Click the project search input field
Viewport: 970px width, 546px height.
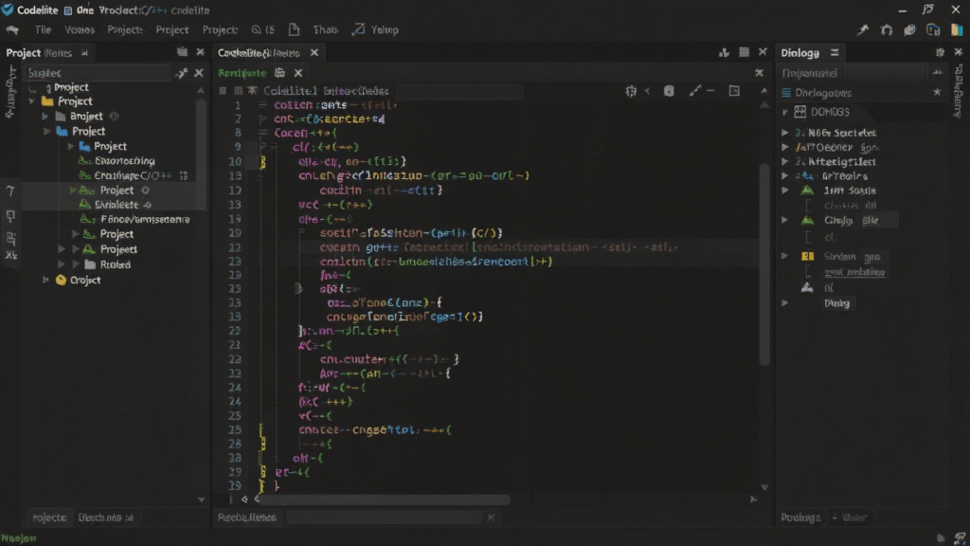pyautogui.click(x=98, y=73)
